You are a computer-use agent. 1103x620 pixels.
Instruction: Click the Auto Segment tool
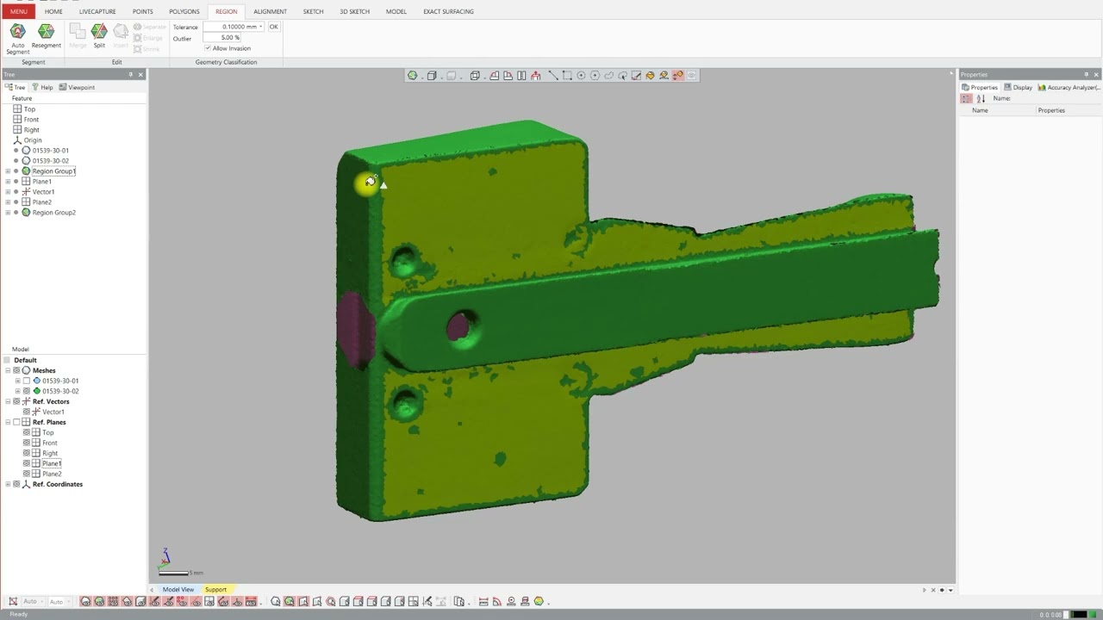click(17, 39)
